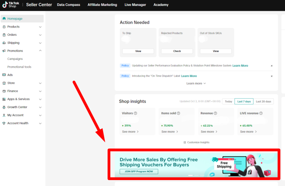Click the TikTok Shop logo icon
Viewport: 285px width, 186px height.
[x=5, y=4]
